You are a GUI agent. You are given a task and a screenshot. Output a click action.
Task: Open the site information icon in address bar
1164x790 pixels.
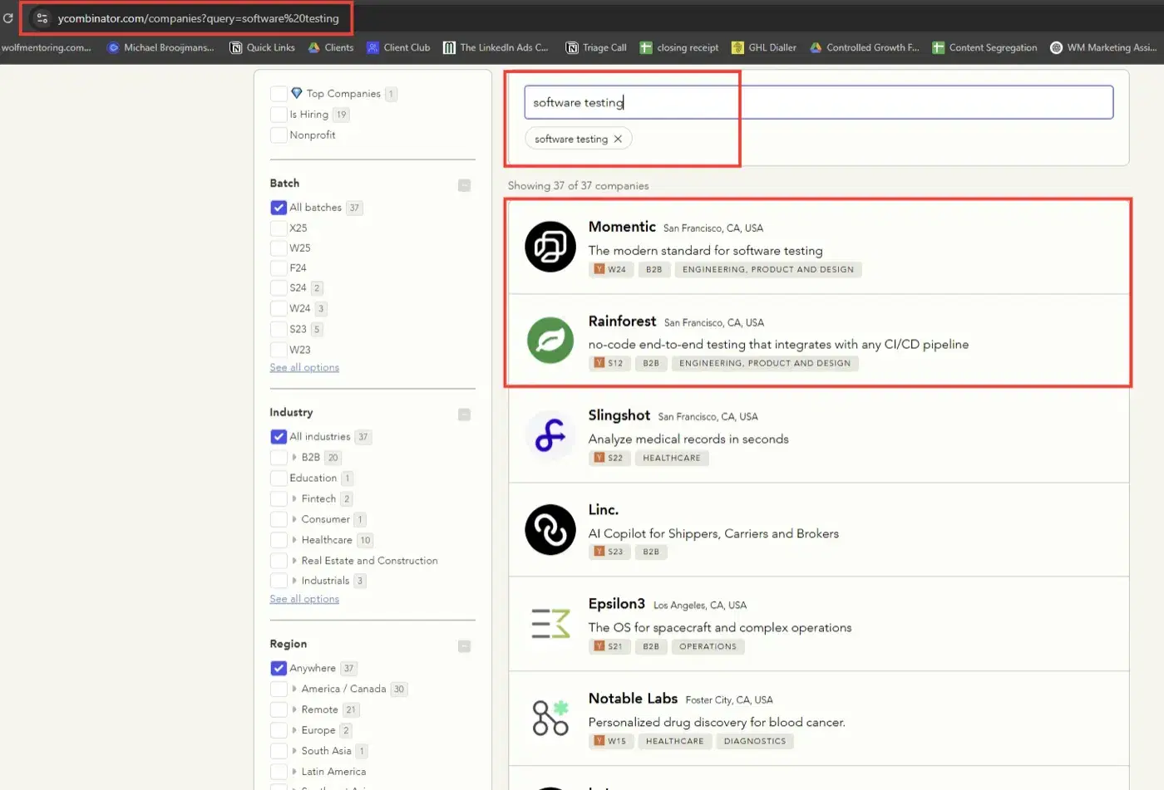[x=42, y=17]
